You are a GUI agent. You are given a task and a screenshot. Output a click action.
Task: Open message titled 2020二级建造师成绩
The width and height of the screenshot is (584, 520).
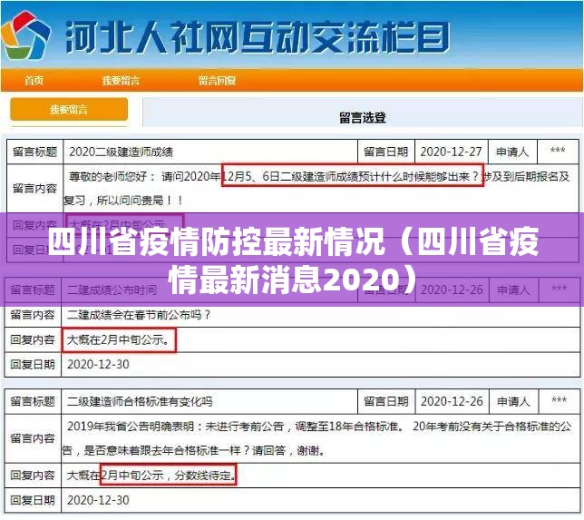[x=121, y=152]
